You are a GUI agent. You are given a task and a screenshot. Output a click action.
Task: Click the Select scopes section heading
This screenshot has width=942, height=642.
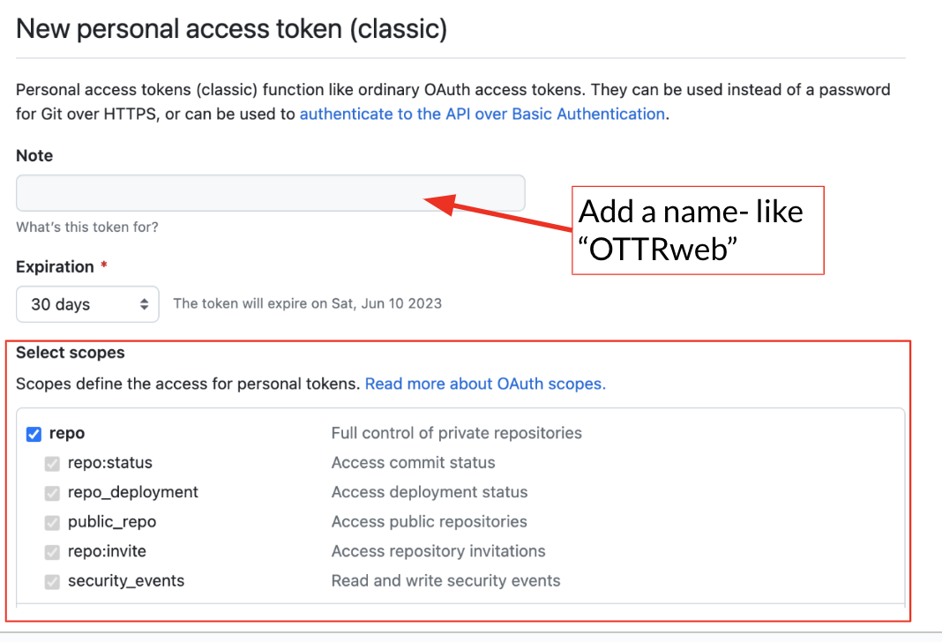click(x=70, y=352)
